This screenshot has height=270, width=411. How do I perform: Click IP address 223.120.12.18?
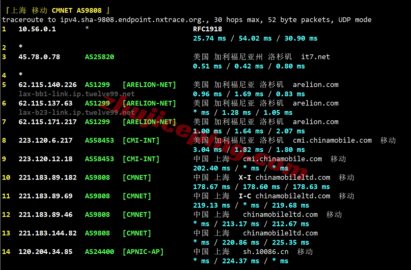click(x=46, y=159)
